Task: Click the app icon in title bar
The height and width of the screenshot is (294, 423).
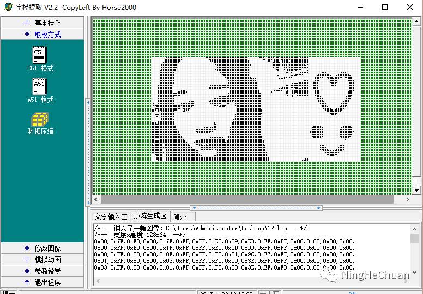Action: coord(8,8)
